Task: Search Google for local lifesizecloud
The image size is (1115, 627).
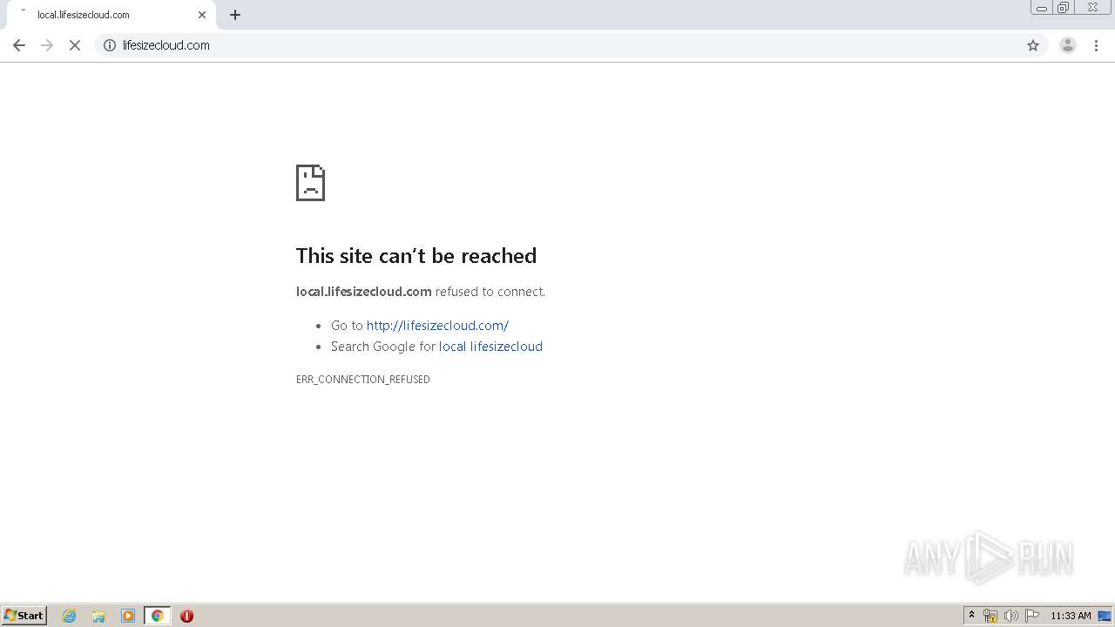Action: (x=490, y=347)
